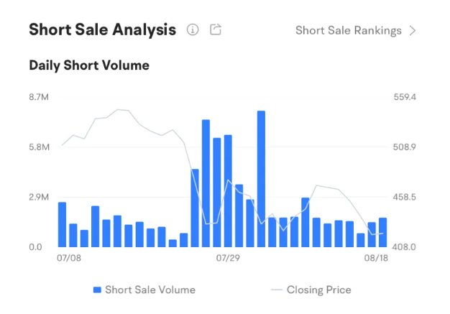Click the Short Sale Analysis title
Image resolution: width=450 pixels, height=314 pixels.
(x=102, y=30)
